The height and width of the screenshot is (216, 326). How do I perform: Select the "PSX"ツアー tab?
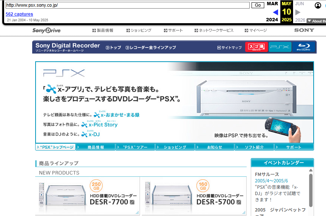click(135, 147)
